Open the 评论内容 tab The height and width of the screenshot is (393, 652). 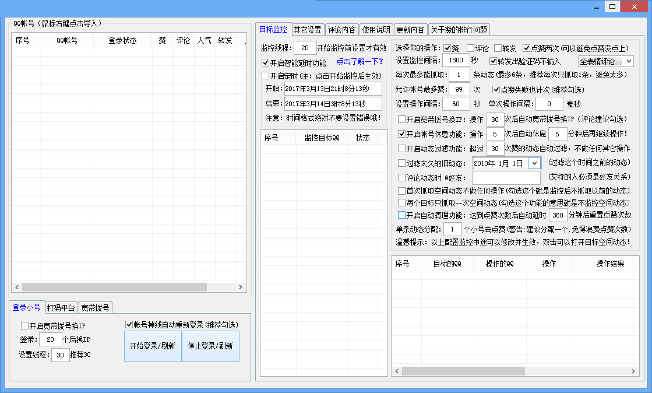[342, 30]
